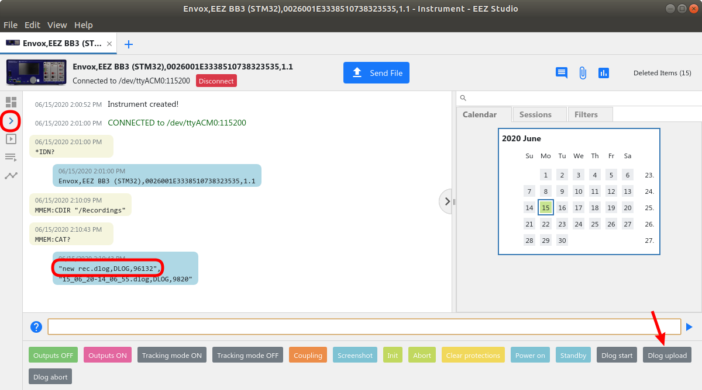
Task: Click the MMEM:CDIR "/Recordings" message
Action: tap(80, 205)
